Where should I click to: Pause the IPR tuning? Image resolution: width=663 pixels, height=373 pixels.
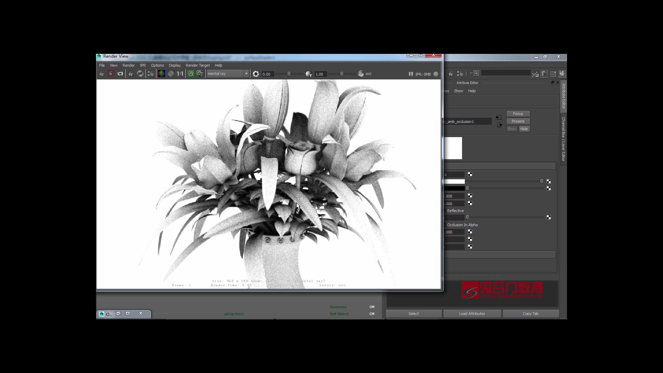tap(411, 74)
